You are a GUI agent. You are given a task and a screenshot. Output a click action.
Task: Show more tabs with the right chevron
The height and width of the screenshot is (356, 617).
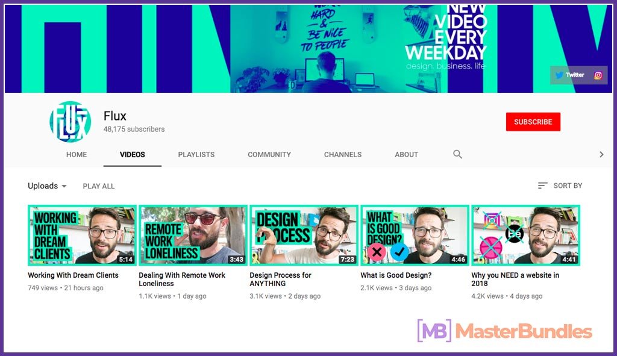tap(601, 154)
